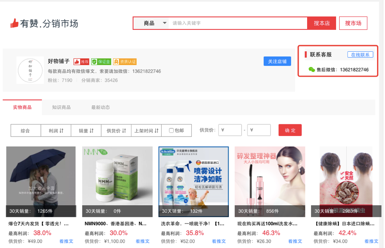Focus the keyword search input field

click(x=238, y=23)
